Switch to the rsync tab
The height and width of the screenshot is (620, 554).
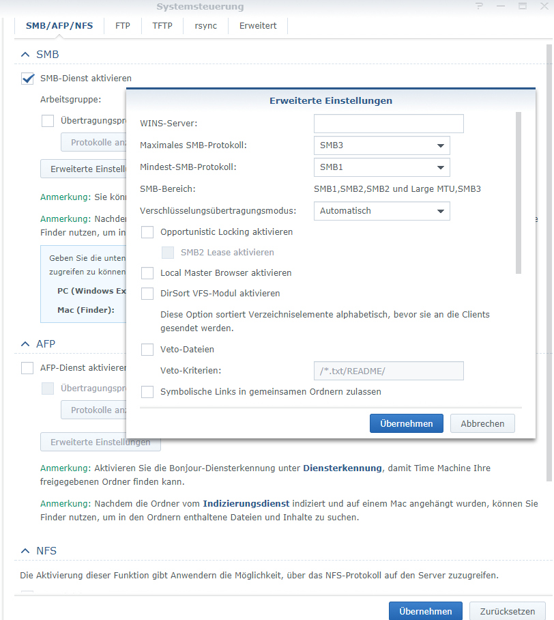click(x=206, y=26)
